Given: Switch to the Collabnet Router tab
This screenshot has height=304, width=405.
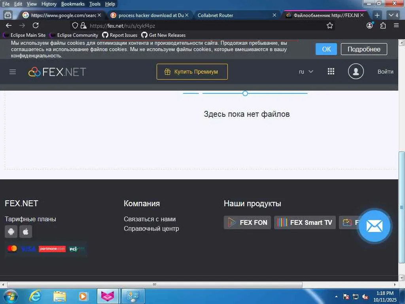Looking at the screenshot, I should (x=235, y=15).
